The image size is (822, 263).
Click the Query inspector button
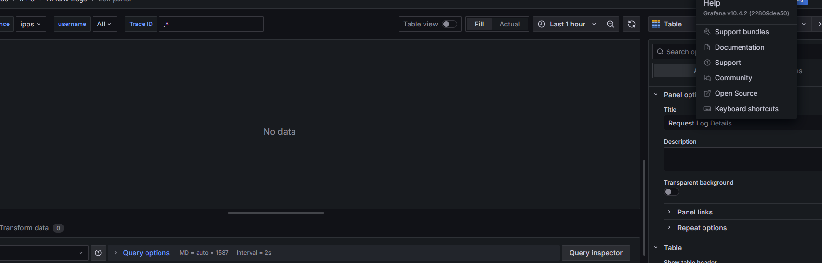point(596,253)
